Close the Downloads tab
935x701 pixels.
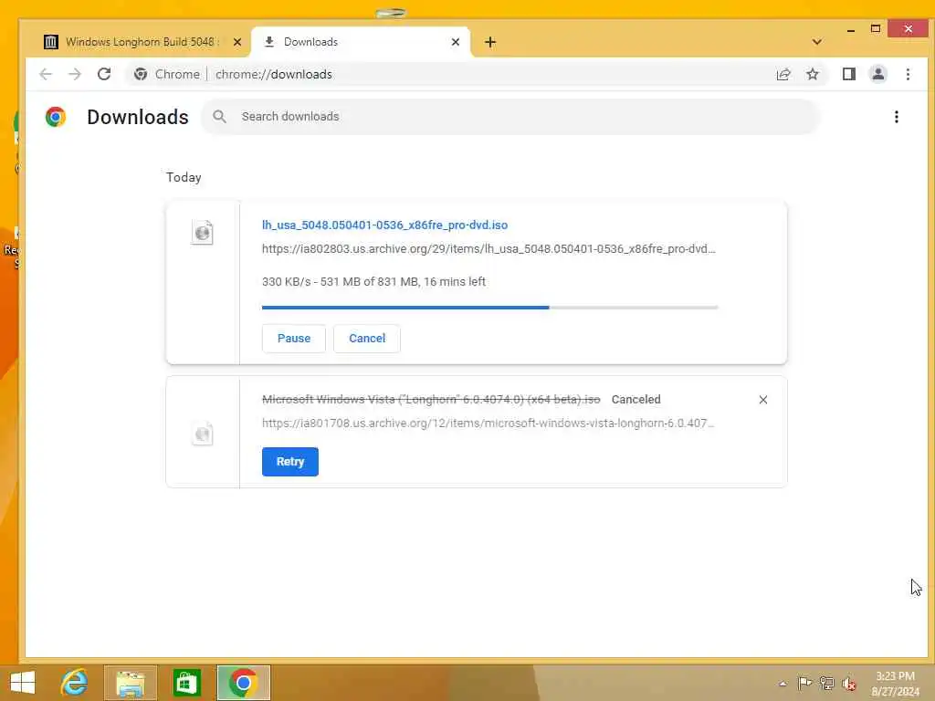[455, 42]
